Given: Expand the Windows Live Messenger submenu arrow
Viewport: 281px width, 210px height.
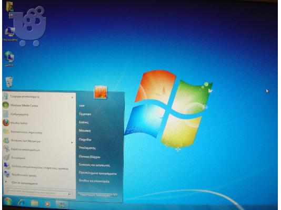Looking at the screenshot, I should (72, 142).
